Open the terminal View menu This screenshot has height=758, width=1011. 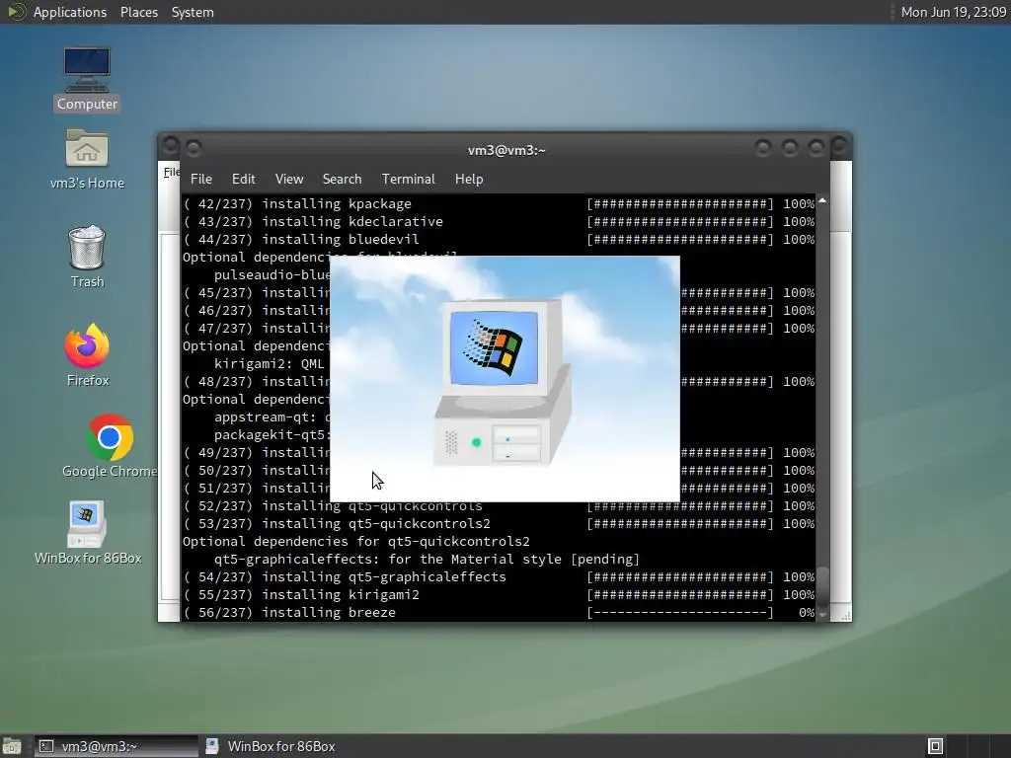289,179
